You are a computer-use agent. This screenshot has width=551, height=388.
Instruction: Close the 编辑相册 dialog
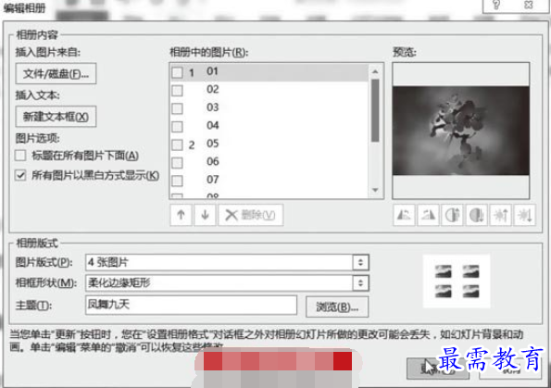pyautogui.click(x=528, y=5)
